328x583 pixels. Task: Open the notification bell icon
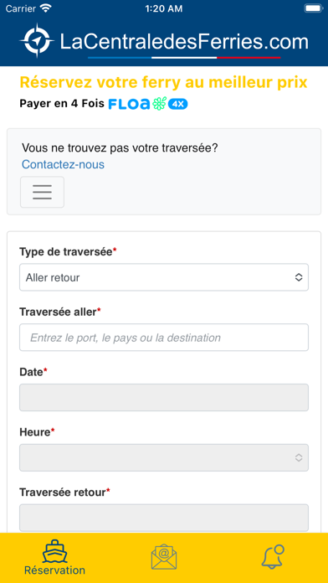point(273,556)
